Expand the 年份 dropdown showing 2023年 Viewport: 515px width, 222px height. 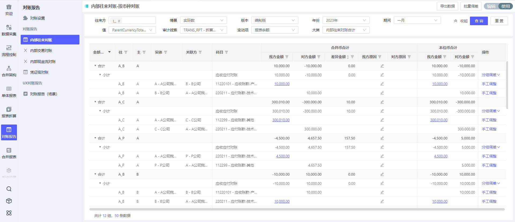point(346,20)
